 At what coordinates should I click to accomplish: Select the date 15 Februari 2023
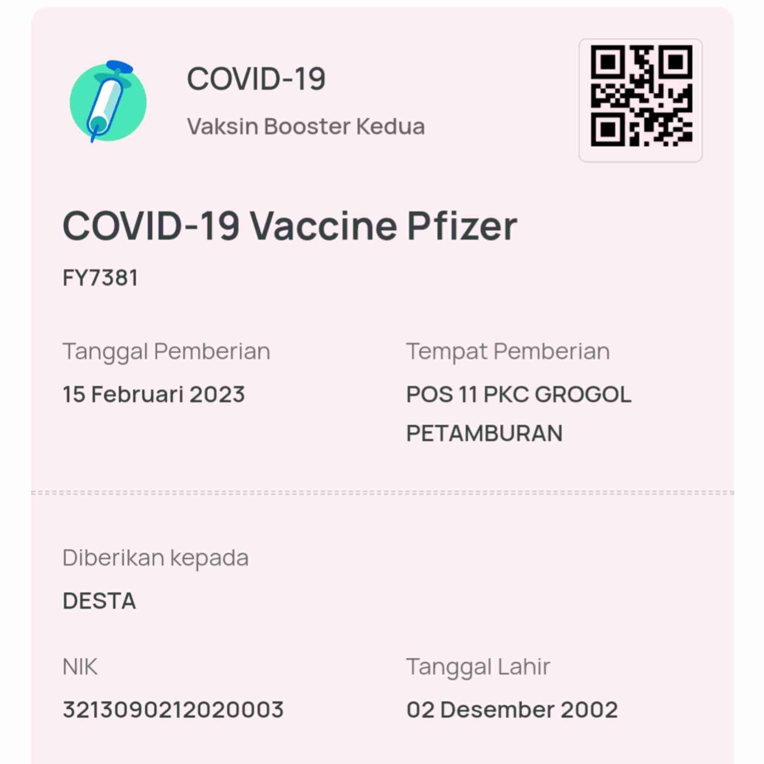tap(154, 394)
